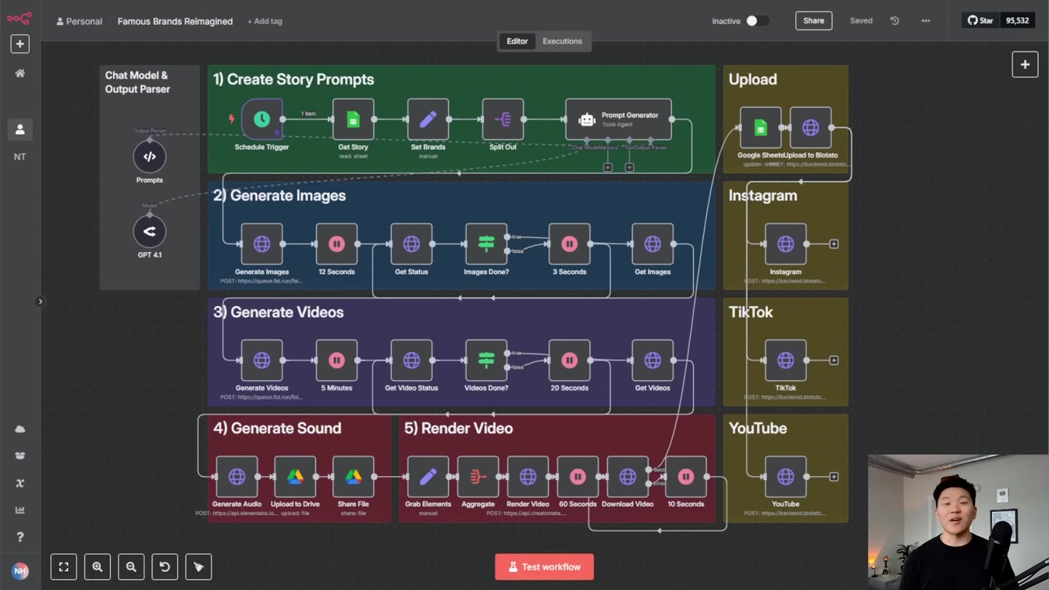Open the Share File drive node

coord(353,476)
